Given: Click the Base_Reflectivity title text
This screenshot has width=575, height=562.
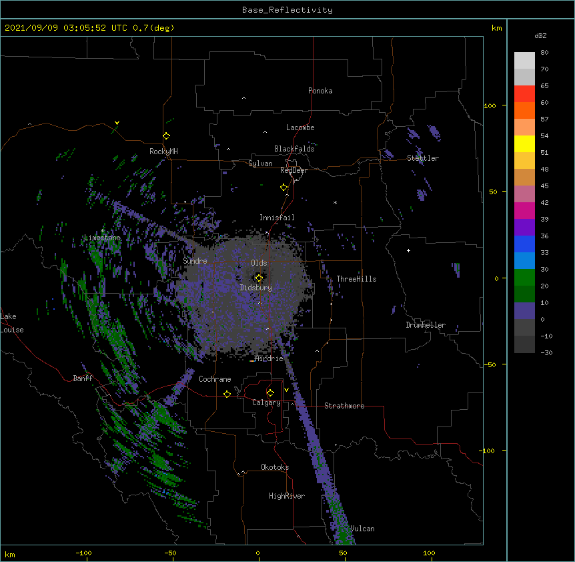Looking at the screenshot, I should click(x=287, y=10).
